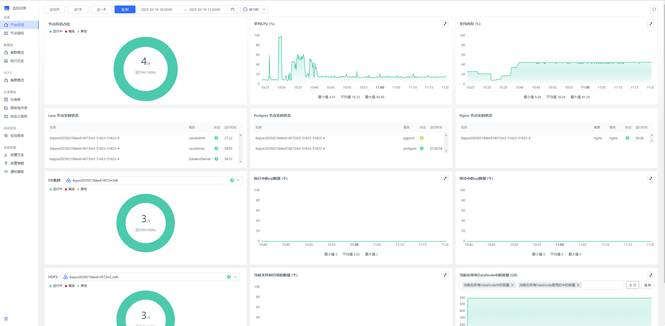The image size is (665, 326).
Task: Click the 通知模板 speaker icon
Action: point(6,172)
